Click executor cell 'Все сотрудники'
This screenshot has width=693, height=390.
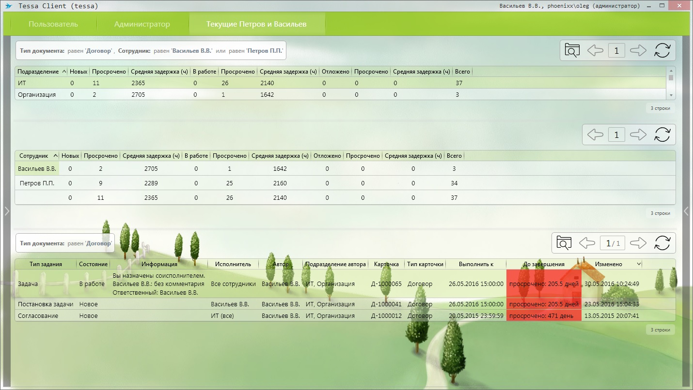233,284
